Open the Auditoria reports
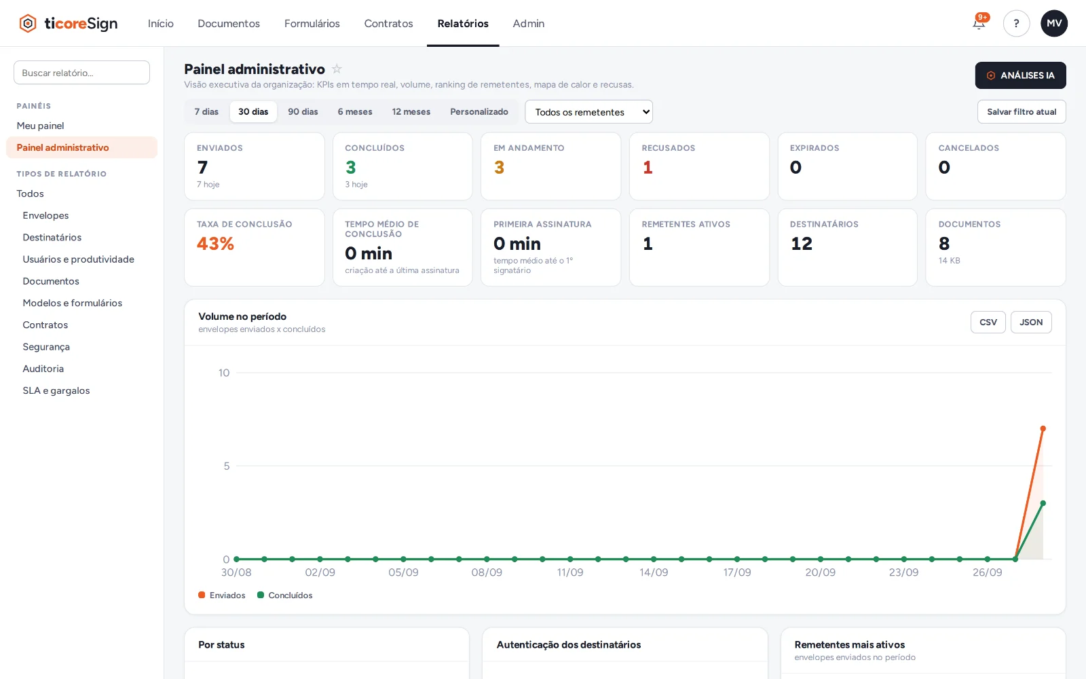This screenshot has height=679, width=1086. 81,369
